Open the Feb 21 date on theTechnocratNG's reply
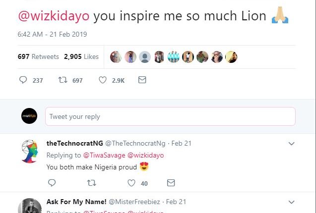The height and width of the screenshot is (213, 316). coord(181,144)
